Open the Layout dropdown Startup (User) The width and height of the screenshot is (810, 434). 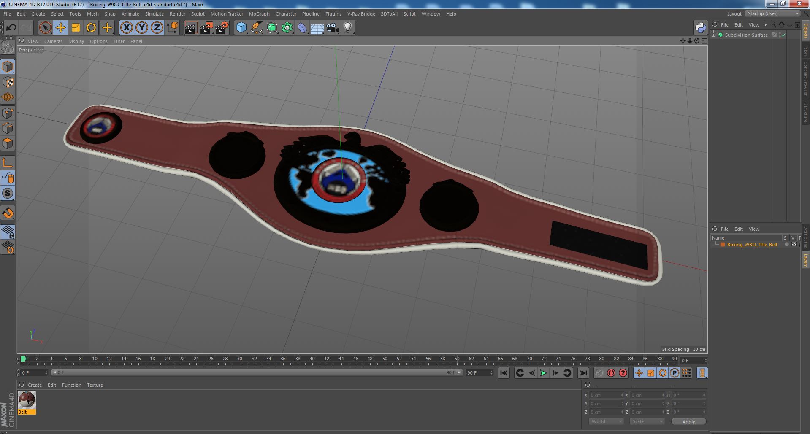pos(773,13)
